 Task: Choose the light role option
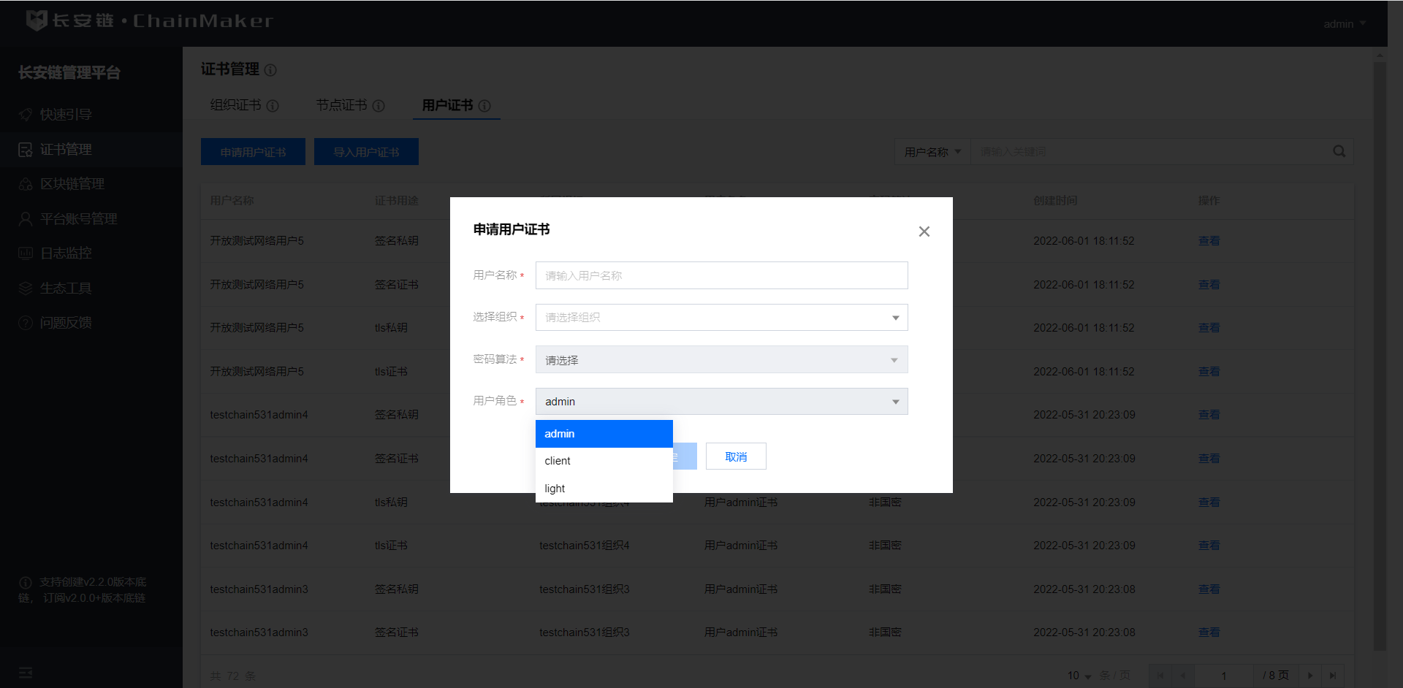(604, 489)
